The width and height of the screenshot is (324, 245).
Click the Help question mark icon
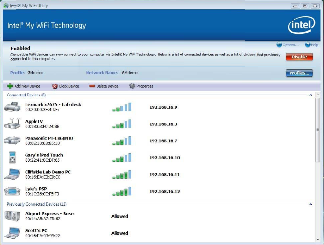coord(308,45)
